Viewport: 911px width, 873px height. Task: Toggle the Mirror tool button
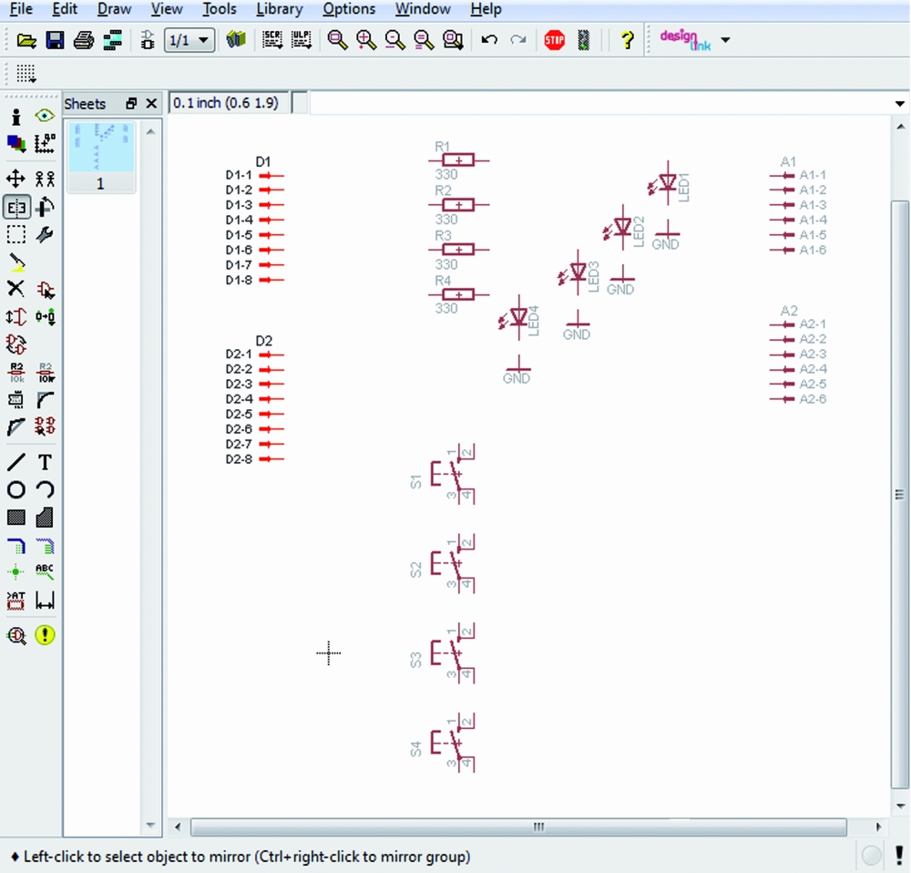point(16,208)
